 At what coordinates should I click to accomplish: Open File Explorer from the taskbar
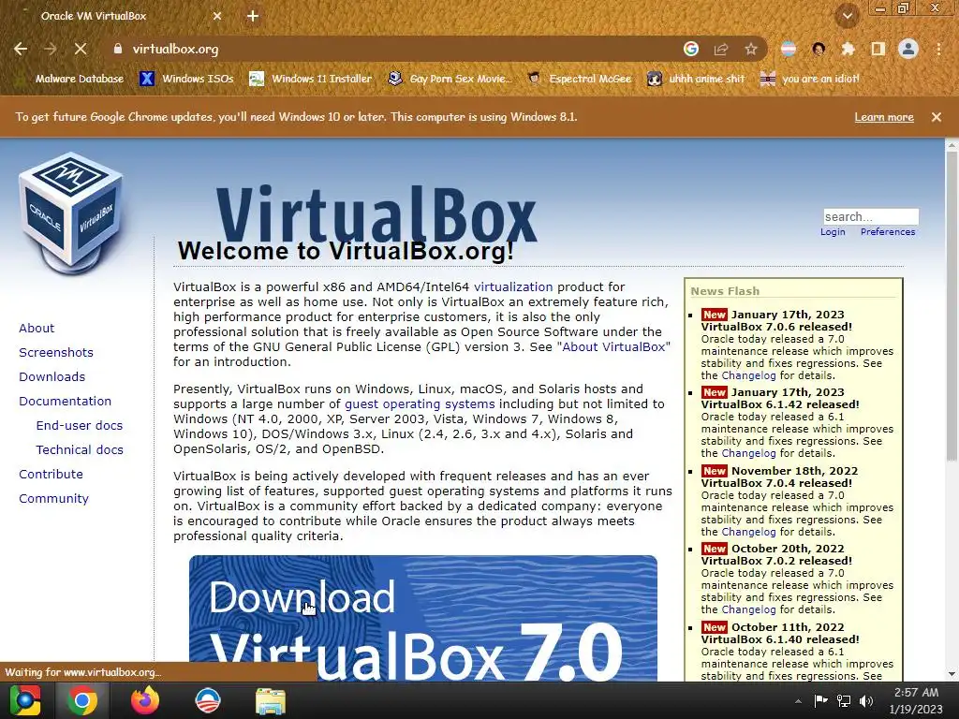(x=271, y=701)
